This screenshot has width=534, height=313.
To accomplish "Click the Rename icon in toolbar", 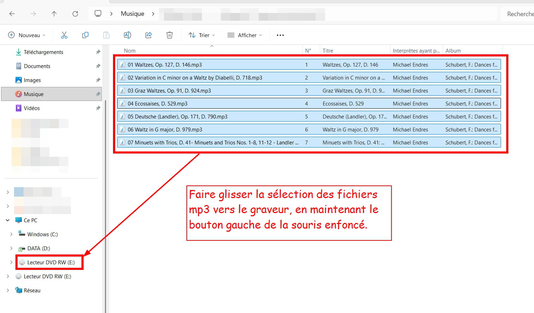I will point(127,35).
